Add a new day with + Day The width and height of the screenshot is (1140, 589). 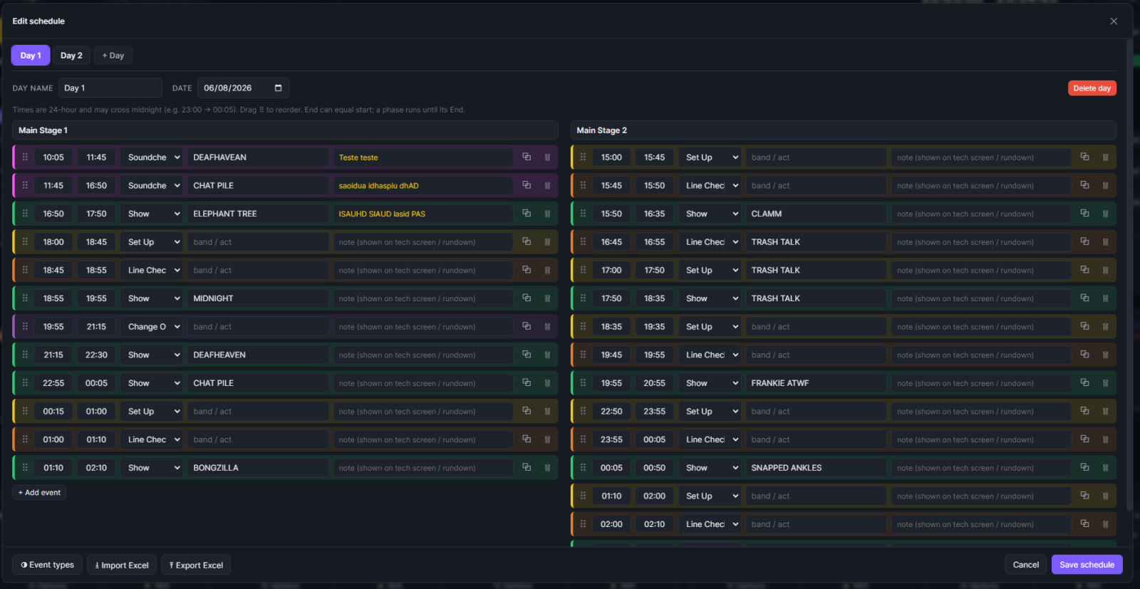(x=113, y=56)
